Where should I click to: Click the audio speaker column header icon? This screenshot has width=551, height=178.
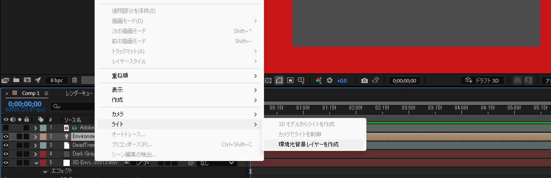tap(13, 120)
